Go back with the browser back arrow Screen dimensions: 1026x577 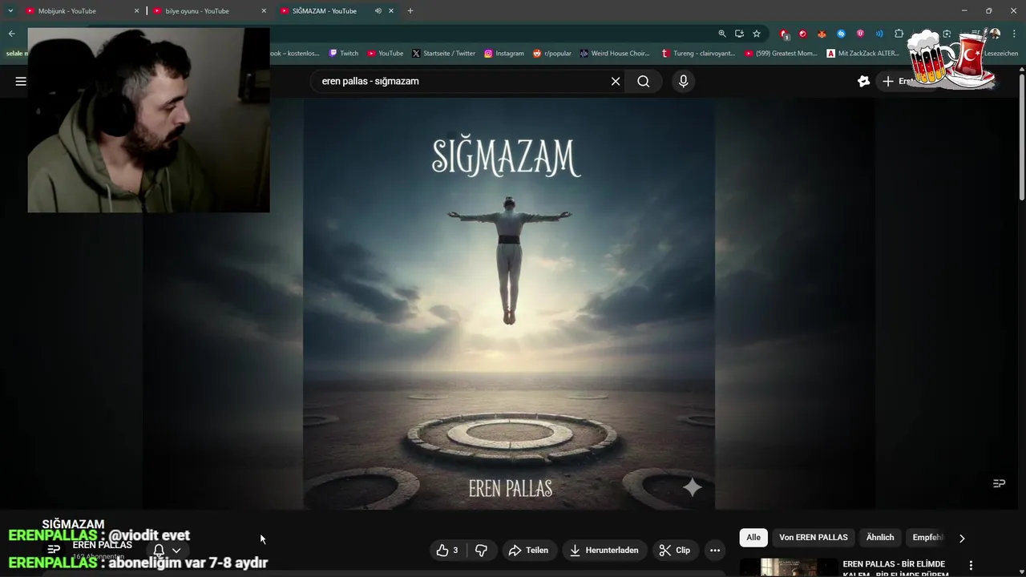(x=11, y=34)
